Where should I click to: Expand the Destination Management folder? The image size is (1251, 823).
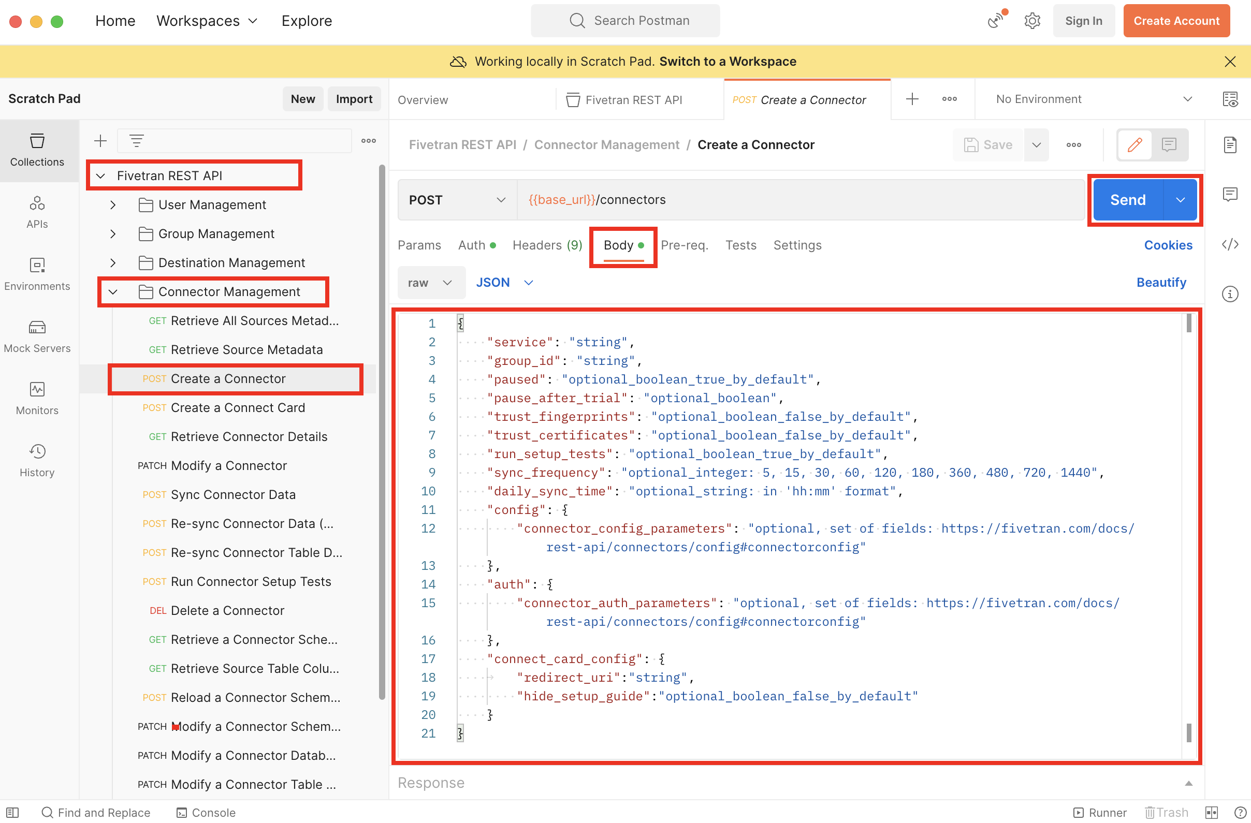click(x=112, y=262)
